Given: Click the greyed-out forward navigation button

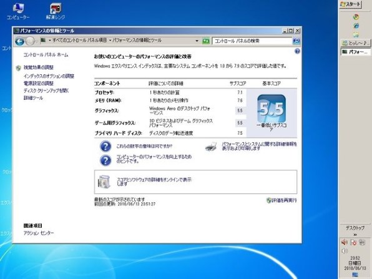Looking at the screenshot, I should [30, 41].
